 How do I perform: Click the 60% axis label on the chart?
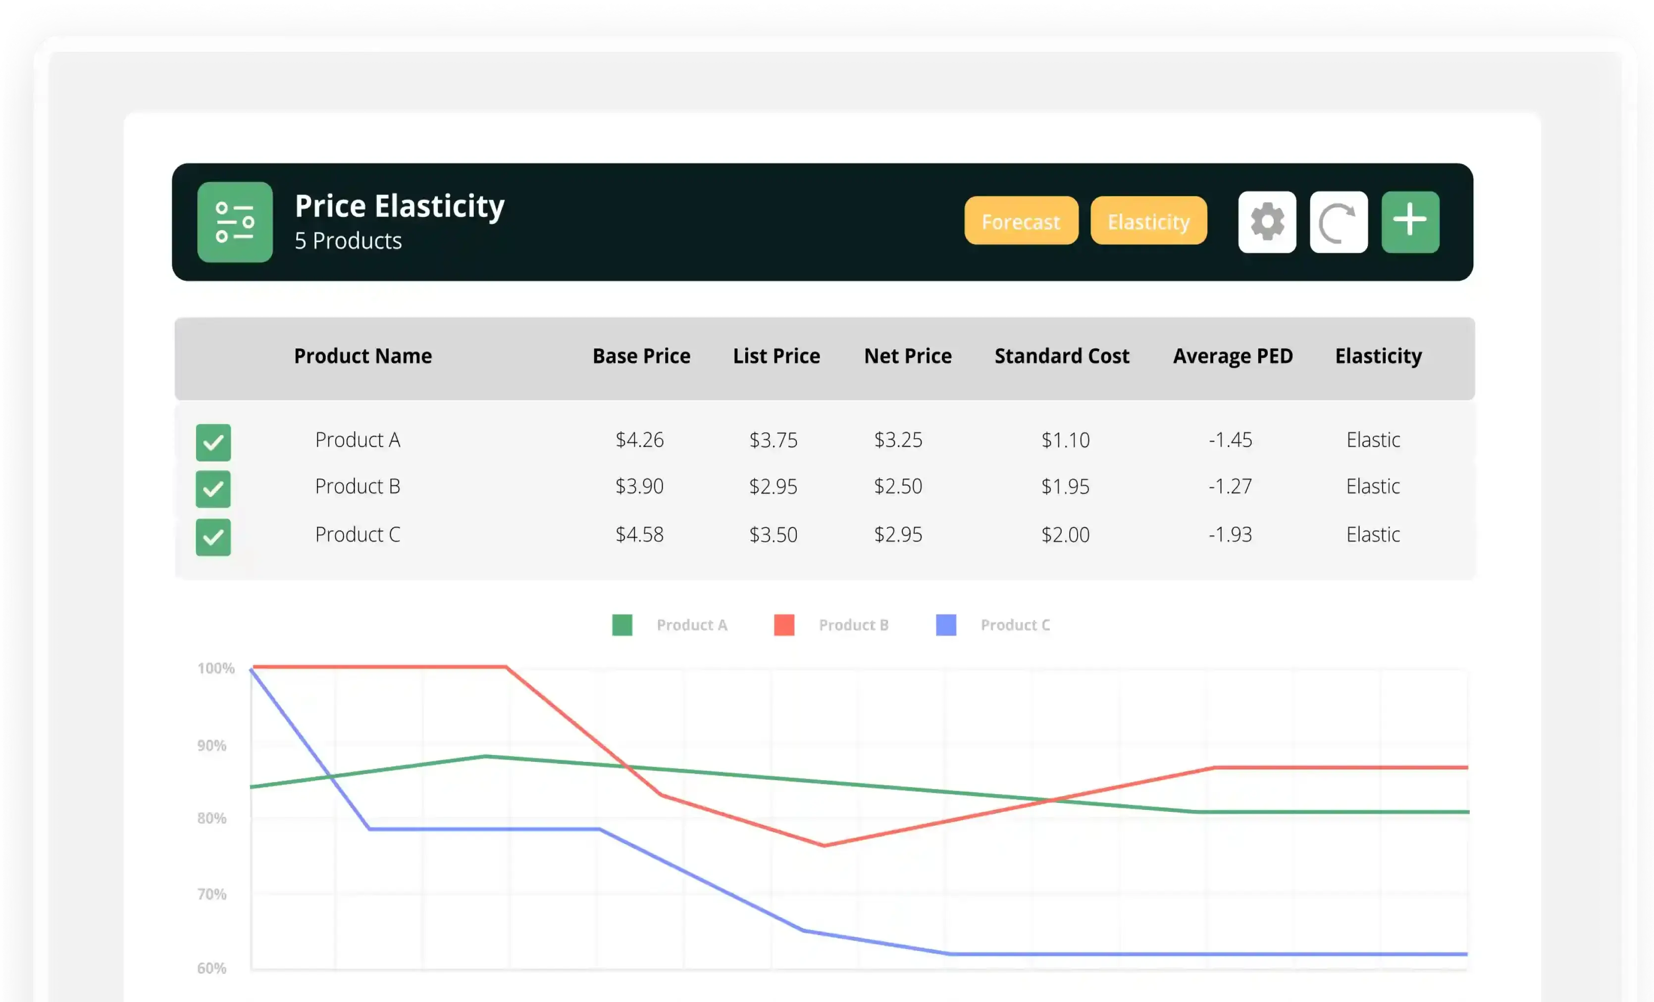click(211, 968)
